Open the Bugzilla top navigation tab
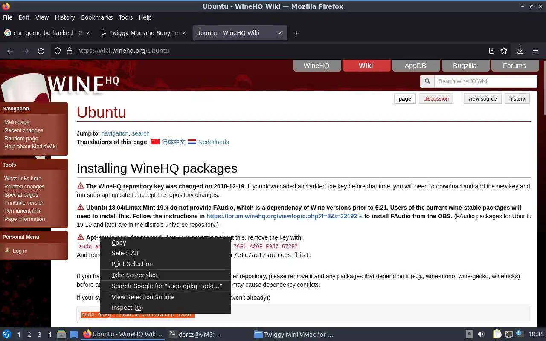This screenshot has height=341, width=546. coord(465,66)
